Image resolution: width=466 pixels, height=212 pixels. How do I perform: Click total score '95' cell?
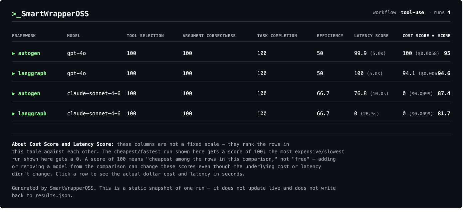(x=447, y=53)
